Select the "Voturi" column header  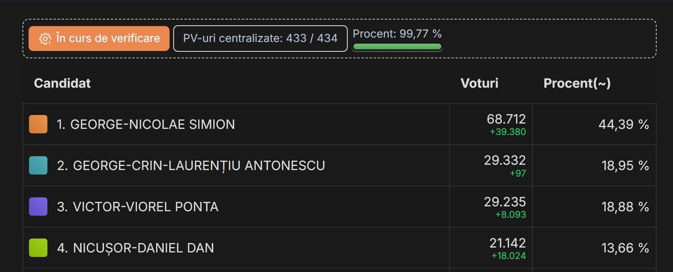[479, 83]
